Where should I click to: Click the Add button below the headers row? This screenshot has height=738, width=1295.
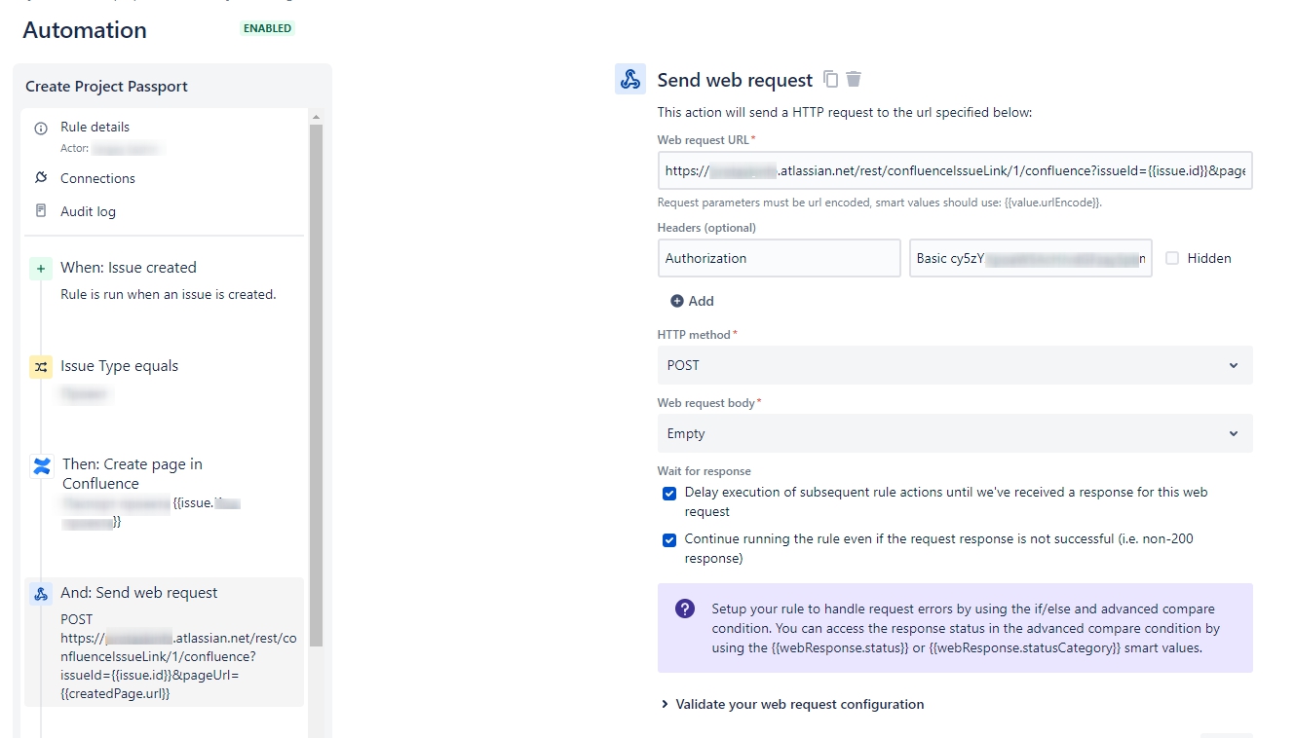(x=691, y=301)
